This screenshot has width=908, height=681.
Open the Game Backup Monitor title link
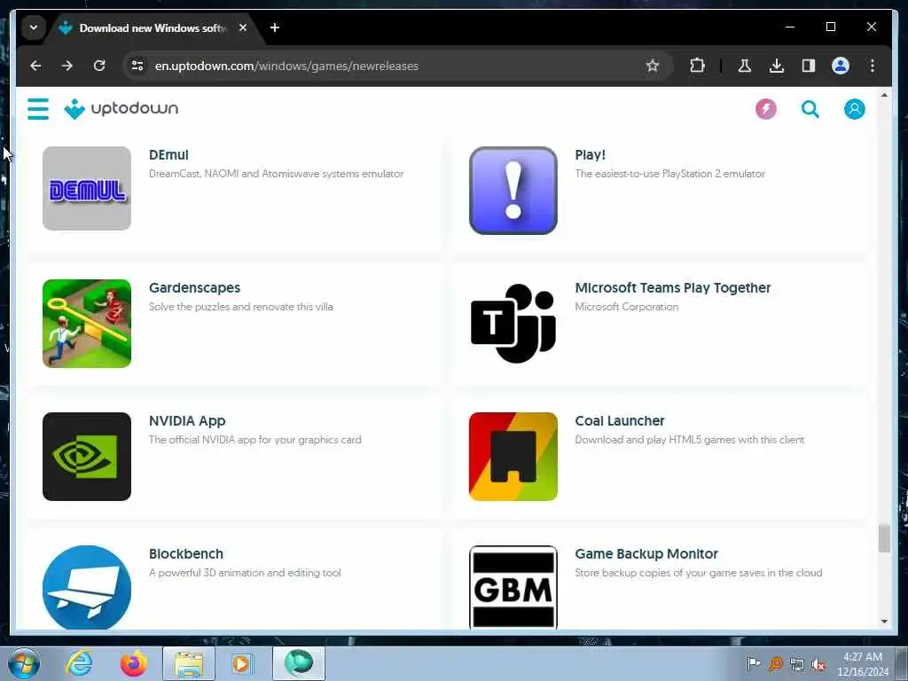pyautogui.click(x=646, y=553)
